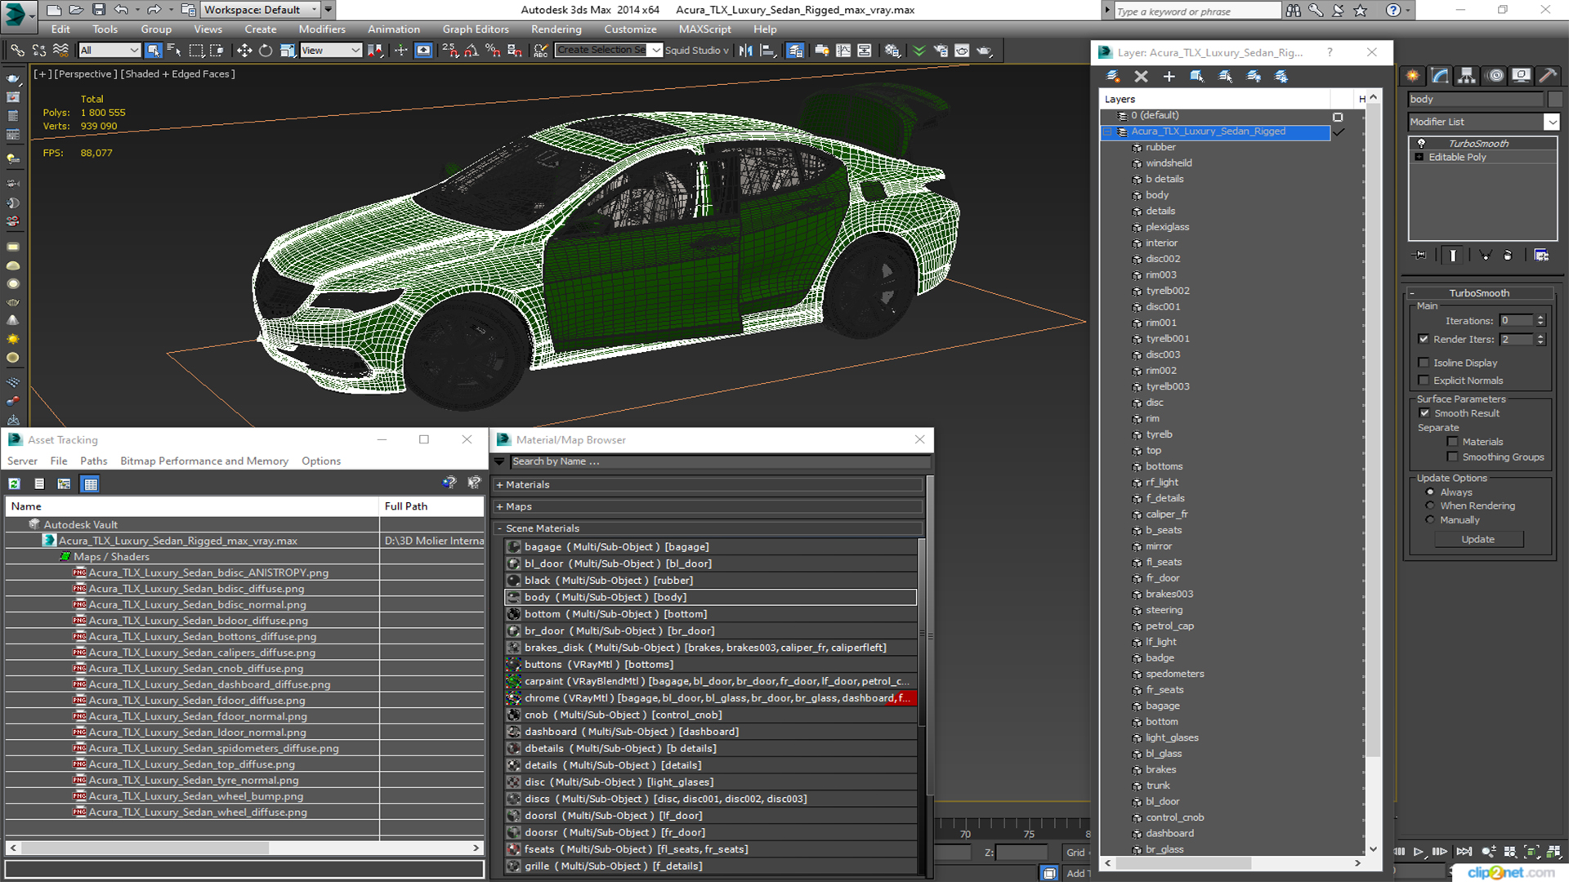Open Create Selection Set dropdown
Image resolution: width=1569 pixels, height=882 pixels.
click(x=656, y=51)
